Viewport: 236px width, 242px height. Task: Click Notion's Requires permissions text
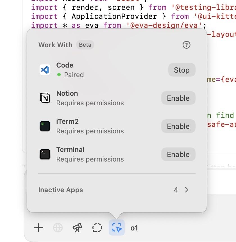coord(90,103)
